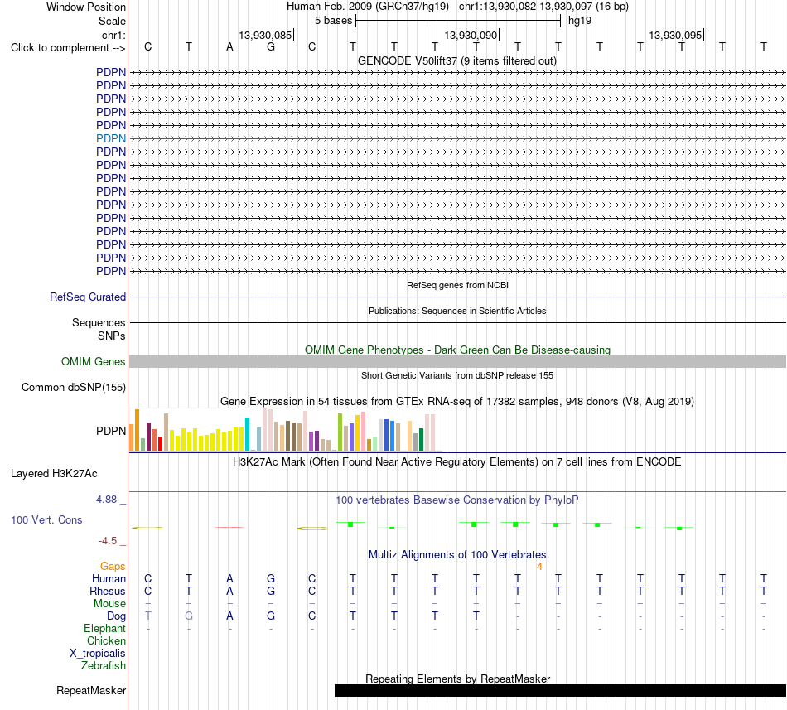Viewport: 787px width, 710px height.
Task: Click '100 vertebrates Basewise Conservation by PhyloP' title
Action: [457, 500]
